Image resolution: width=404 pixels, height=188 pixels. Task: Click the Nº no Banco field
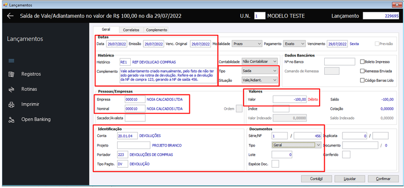click(339, 62)
